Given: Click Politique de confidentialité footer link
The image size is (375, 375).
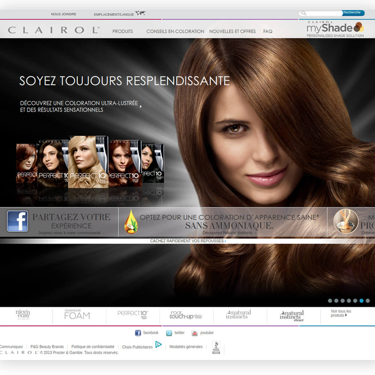Looking at the screenshot, I should tap(93, 346).
